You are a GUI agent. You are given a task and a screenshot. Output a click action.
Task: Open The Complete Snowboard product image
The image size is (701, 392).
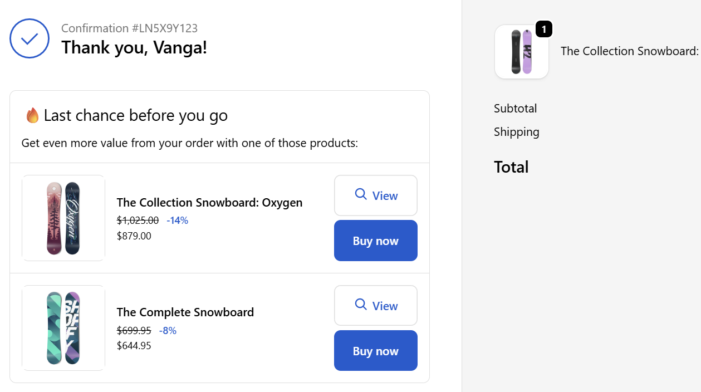[x=63, y=328]
